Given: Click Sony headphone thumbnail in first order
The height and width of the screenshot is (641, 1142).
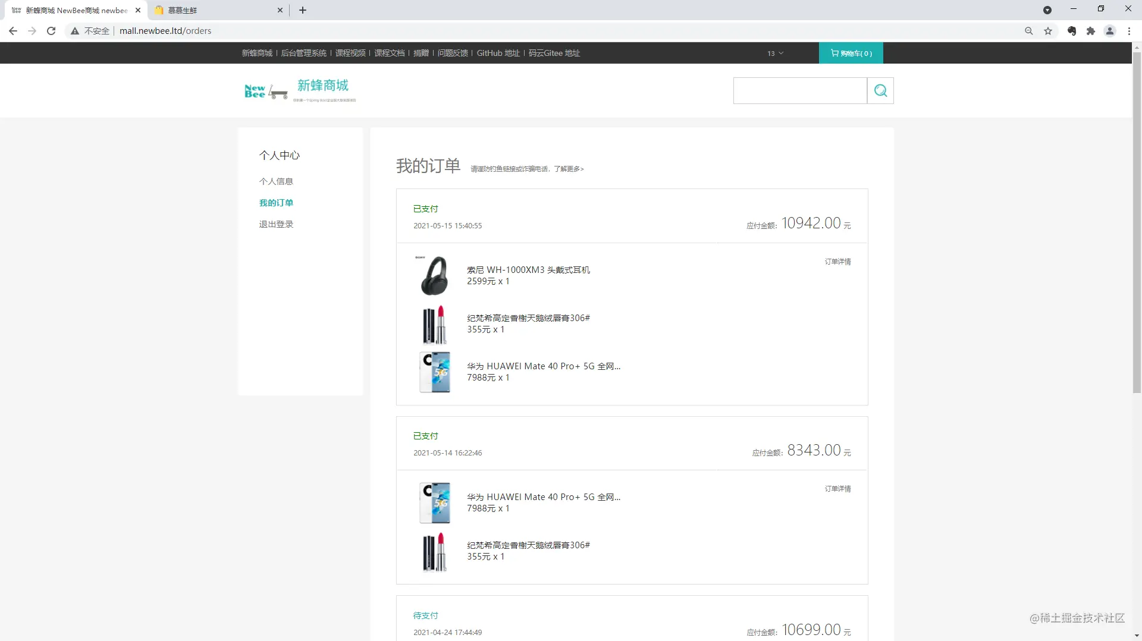Looking at the screenshot, I should click(x=434, y=275).
